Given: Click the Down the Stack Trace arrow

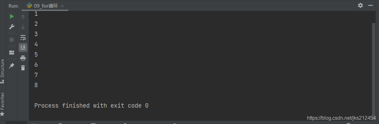Looking at the screenshot, I should click(23, 27).
